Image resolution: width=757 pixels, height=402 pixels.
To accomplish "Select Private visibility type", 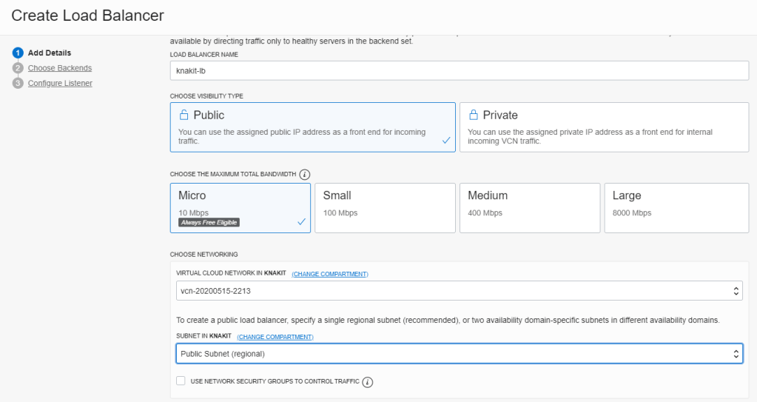I will click(604, 127).
